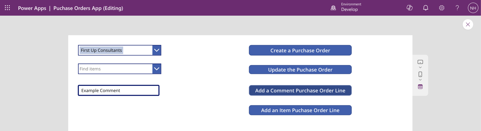This screenshot has height=131, width=481.
Task: Select the phone device preview icon
Action: point(420,74)
